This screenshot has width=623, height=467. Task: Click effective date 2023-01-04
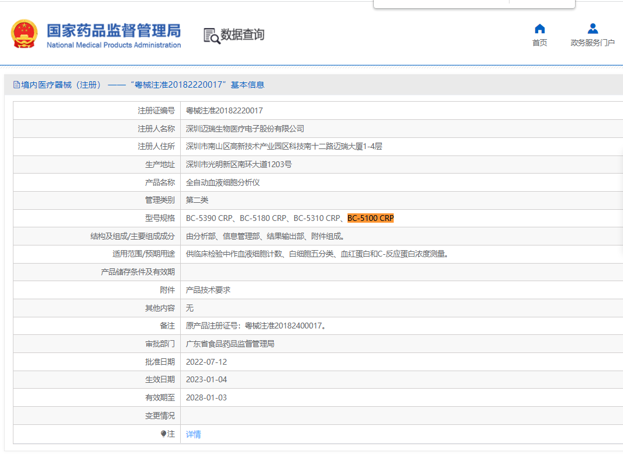point(206,379)
